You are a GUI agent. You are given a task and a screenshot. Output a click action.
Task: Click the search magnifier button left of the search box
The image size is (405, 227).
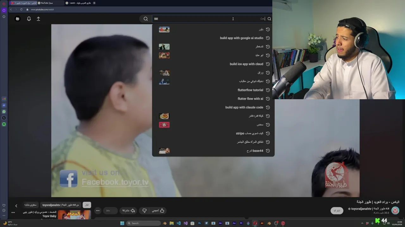(x=146, y=19)
